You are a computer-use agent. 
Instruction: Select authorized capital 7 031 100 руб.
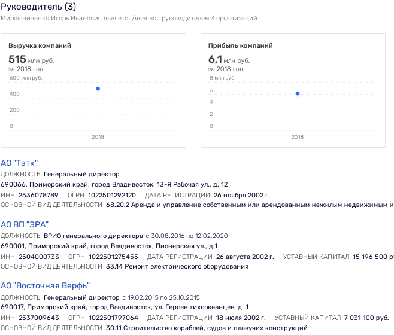pyautogui.click(x=366, y=318)
